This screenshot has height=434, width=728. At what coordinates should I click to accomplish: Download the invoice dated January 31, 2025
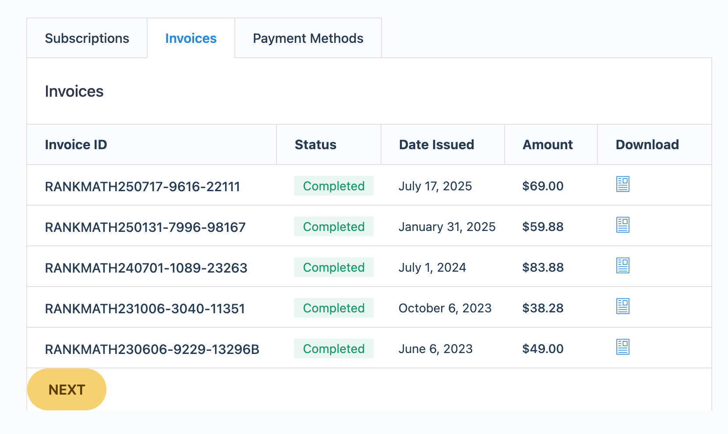point(623,225)
